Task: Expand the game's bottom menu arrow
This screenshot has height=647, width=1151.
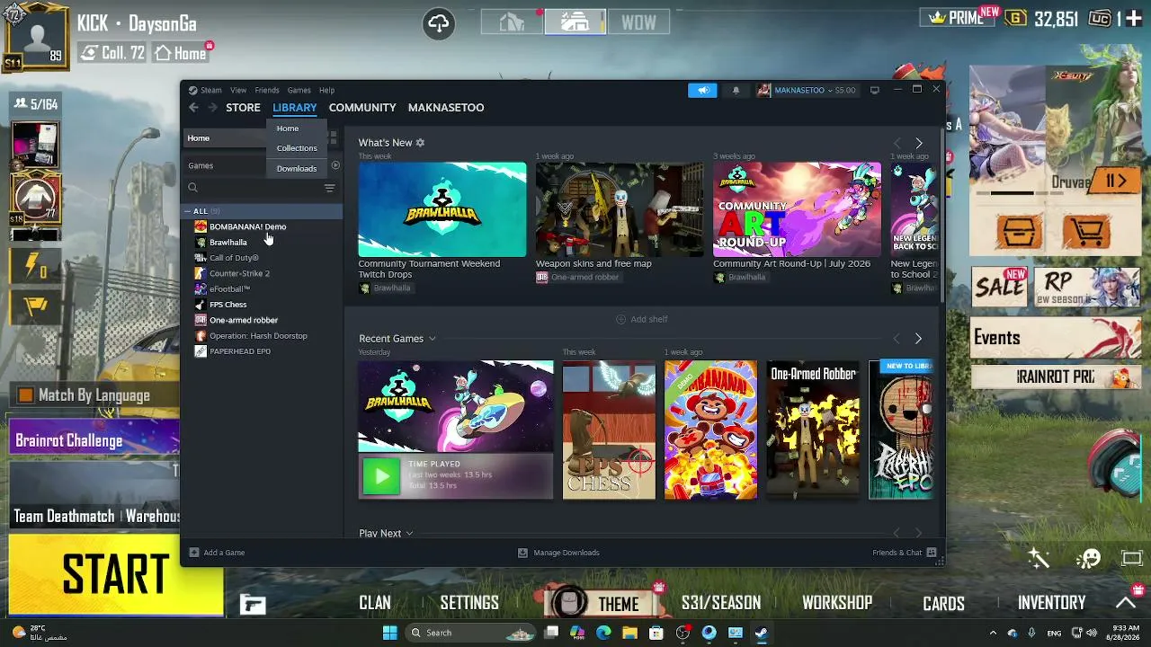Action: pos(1126,602)
